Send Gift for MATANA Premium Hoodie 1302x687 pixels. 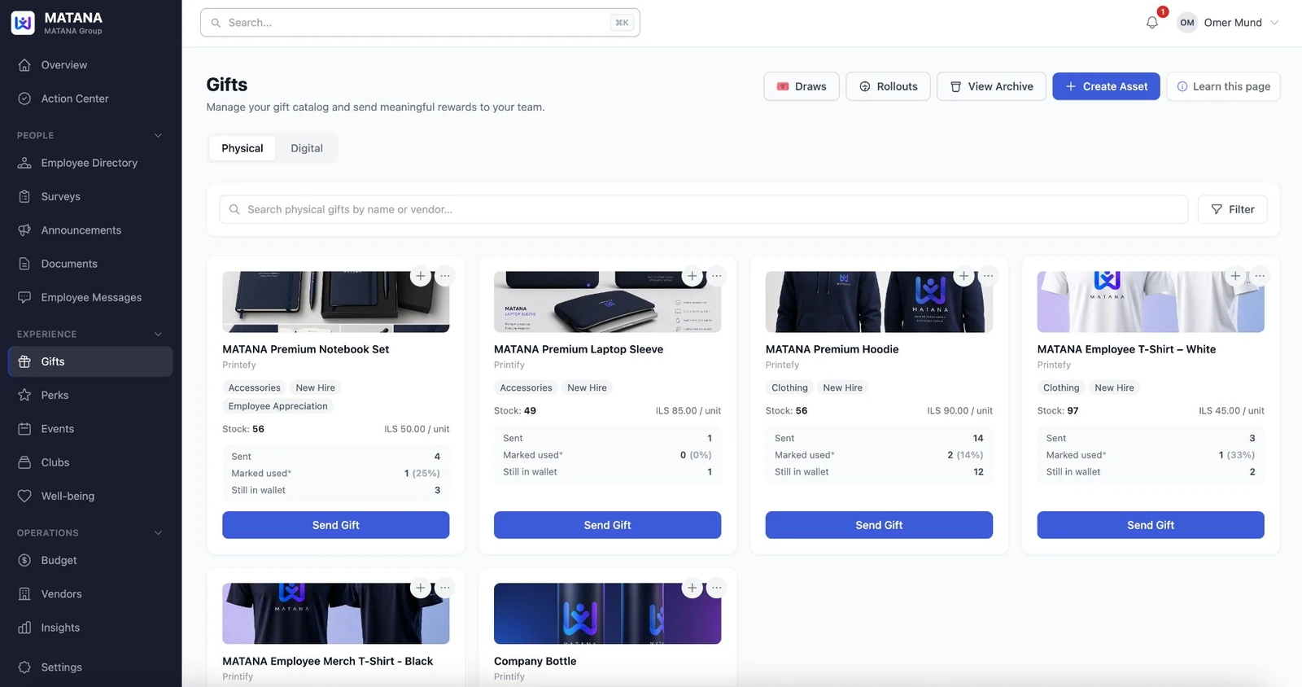(x=879, y=525)
